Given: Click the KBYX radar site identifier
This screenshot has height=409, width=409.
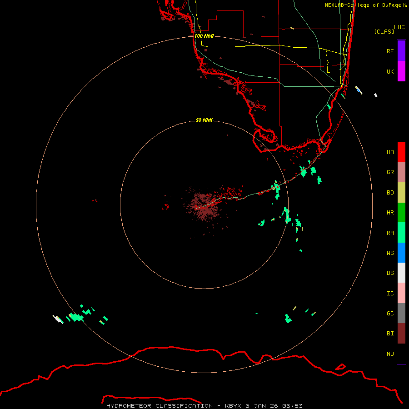Looking at the screenshot, I should pos(233,406).
